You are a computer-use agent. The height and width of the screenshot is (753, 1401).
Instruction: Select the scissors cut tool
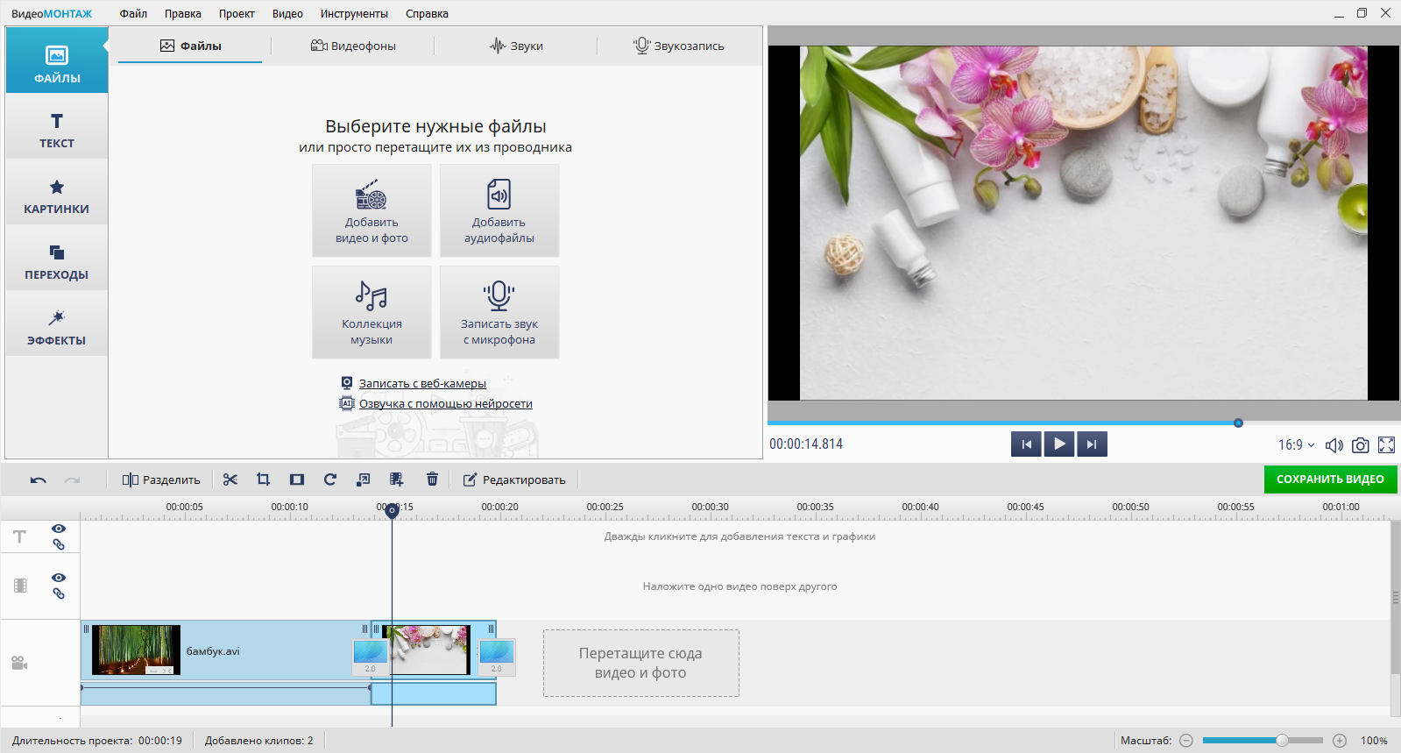pyautogui.click(x=230, y=480)
